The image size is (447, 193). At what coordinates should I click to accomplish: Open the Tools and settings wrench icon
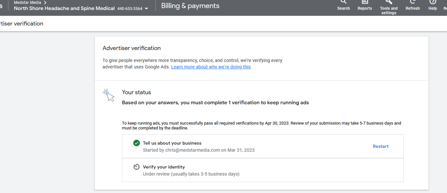pyautogui.click(x=389, y=2)
